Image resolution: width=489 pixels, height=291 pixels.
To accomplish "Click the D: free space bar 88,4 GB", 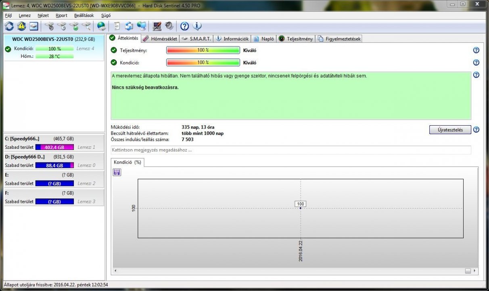I will [54, 165].
